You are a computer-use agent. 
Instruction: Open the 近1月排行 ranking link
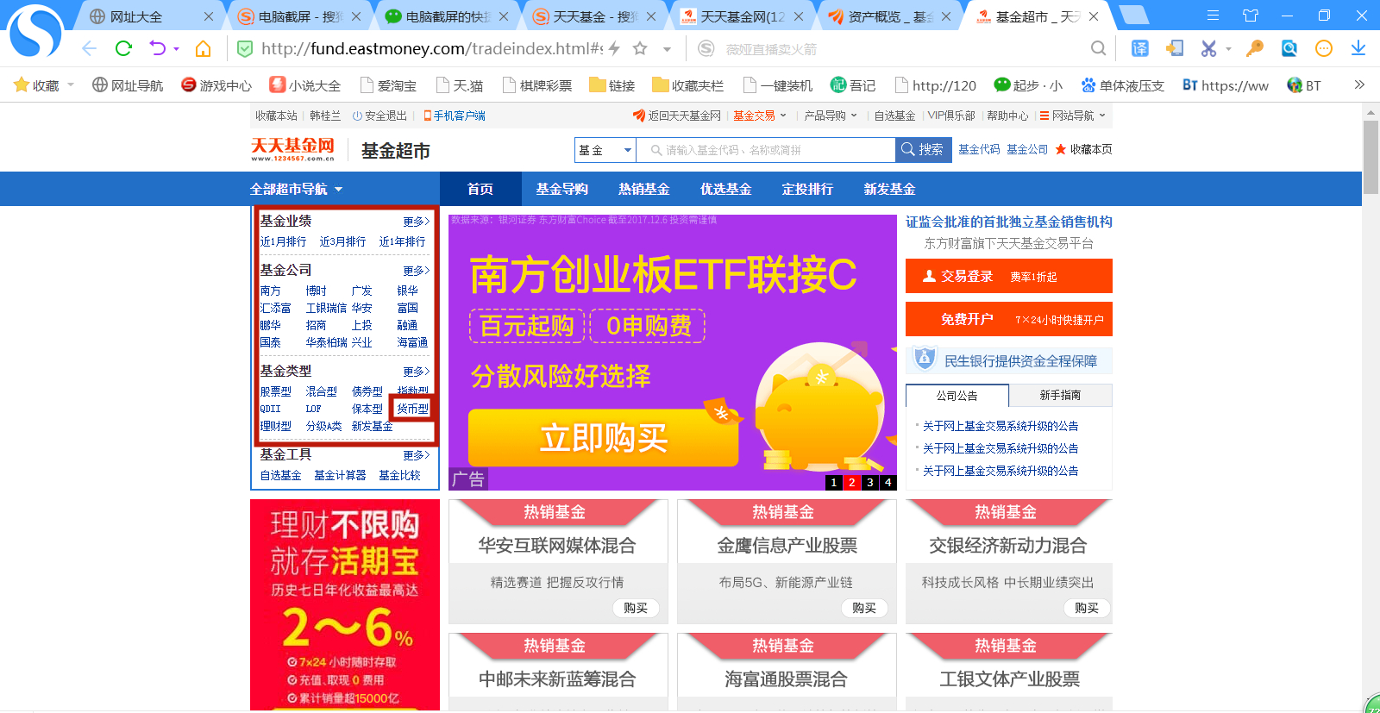283,241
